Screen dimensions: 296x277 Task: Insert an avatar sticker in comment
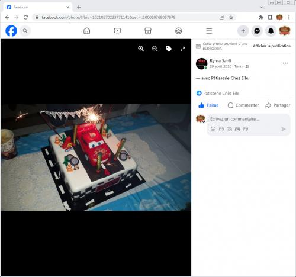click(213, 129)
